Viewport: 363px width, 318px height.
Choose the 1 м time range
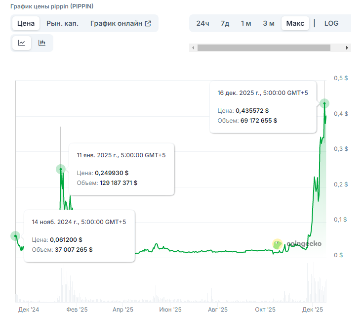pos(246,23)
